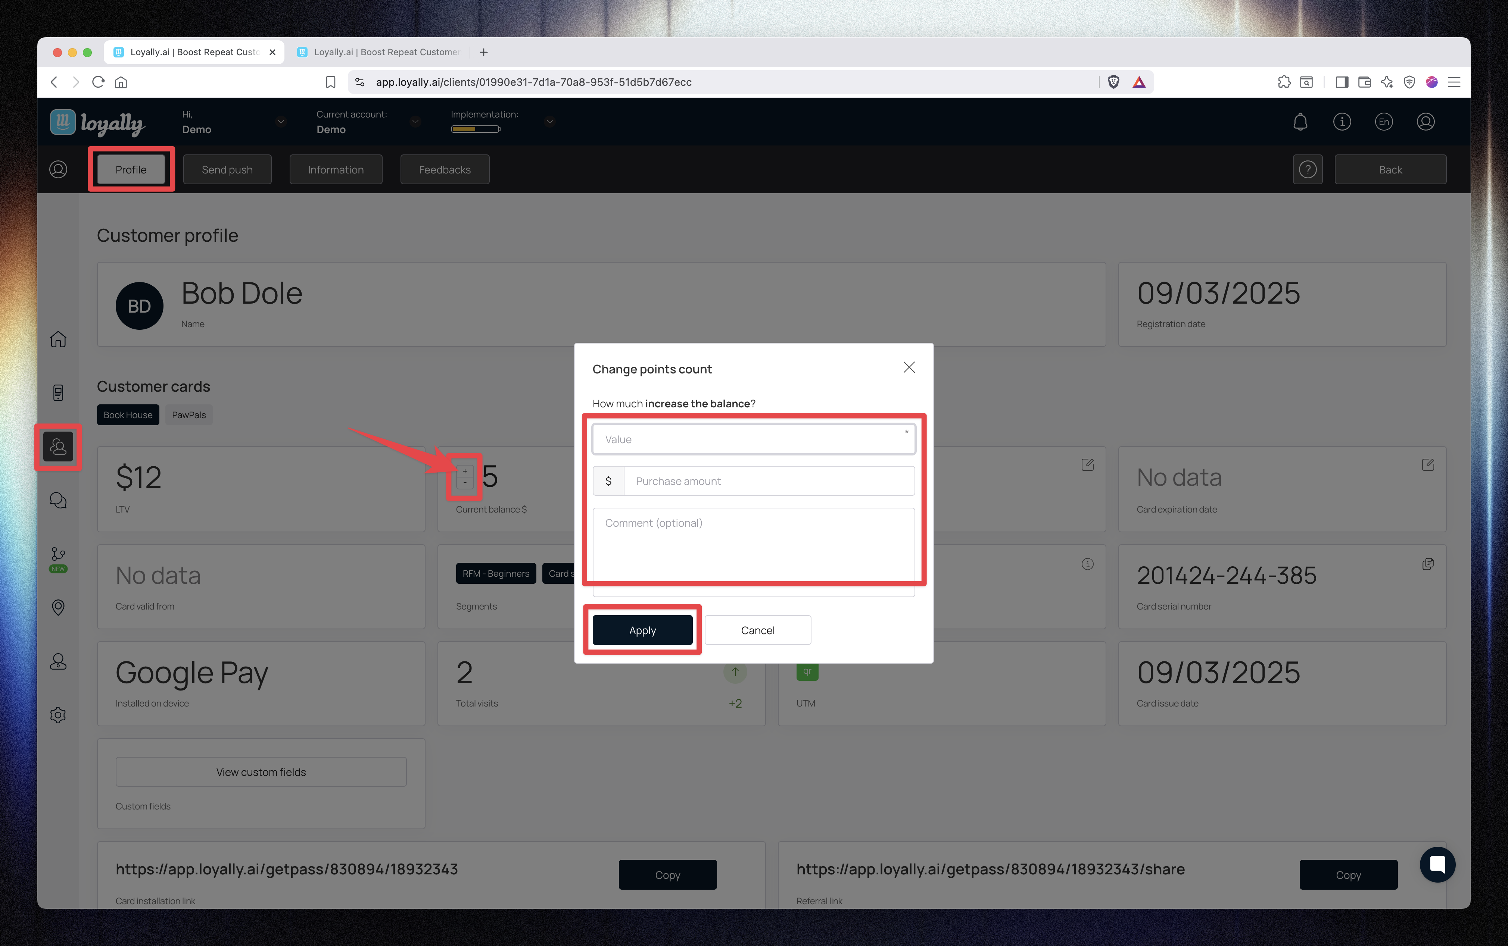Open the home icon in left sidebar
Viewport: 1508px width, 946px height.
[x=58, y=339]
